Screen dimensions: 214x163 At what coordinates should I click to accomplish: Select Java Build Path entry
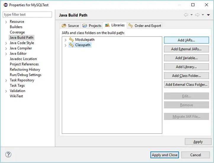pos(21,37)
